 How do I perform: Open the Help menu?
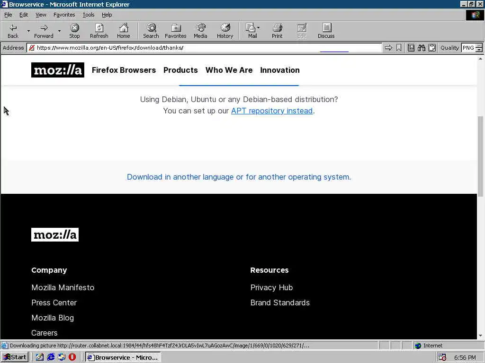pyautogui.click(x=107, y=15)
